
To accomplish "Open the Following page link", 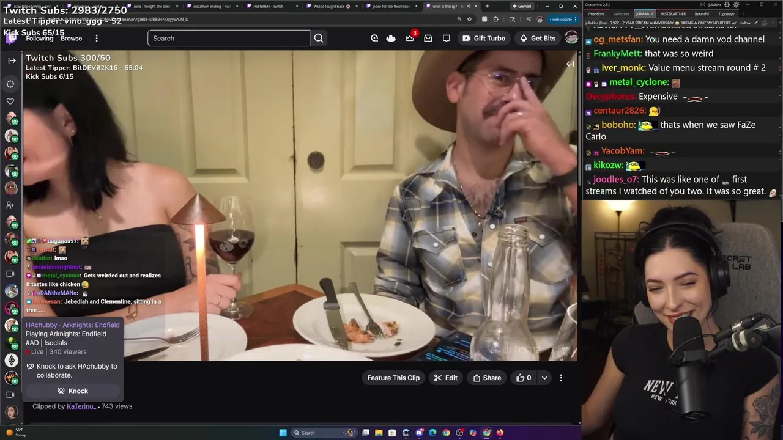I will pyautogui.click(x=40, y=38).
